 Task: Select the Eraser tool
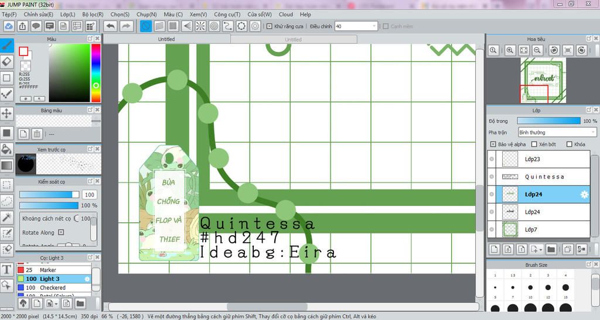(x=6, y=62)
